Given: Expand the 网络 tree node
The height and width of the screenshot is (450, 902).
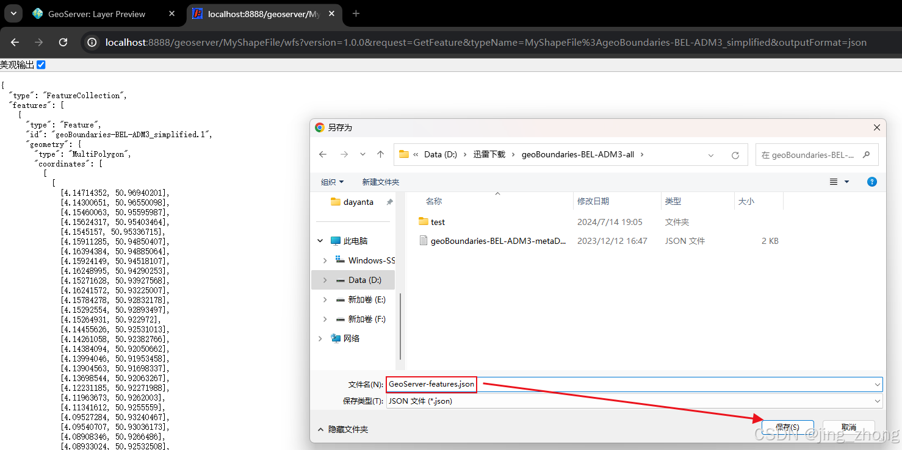Looking at the screenshot, I should click(320, 338).
